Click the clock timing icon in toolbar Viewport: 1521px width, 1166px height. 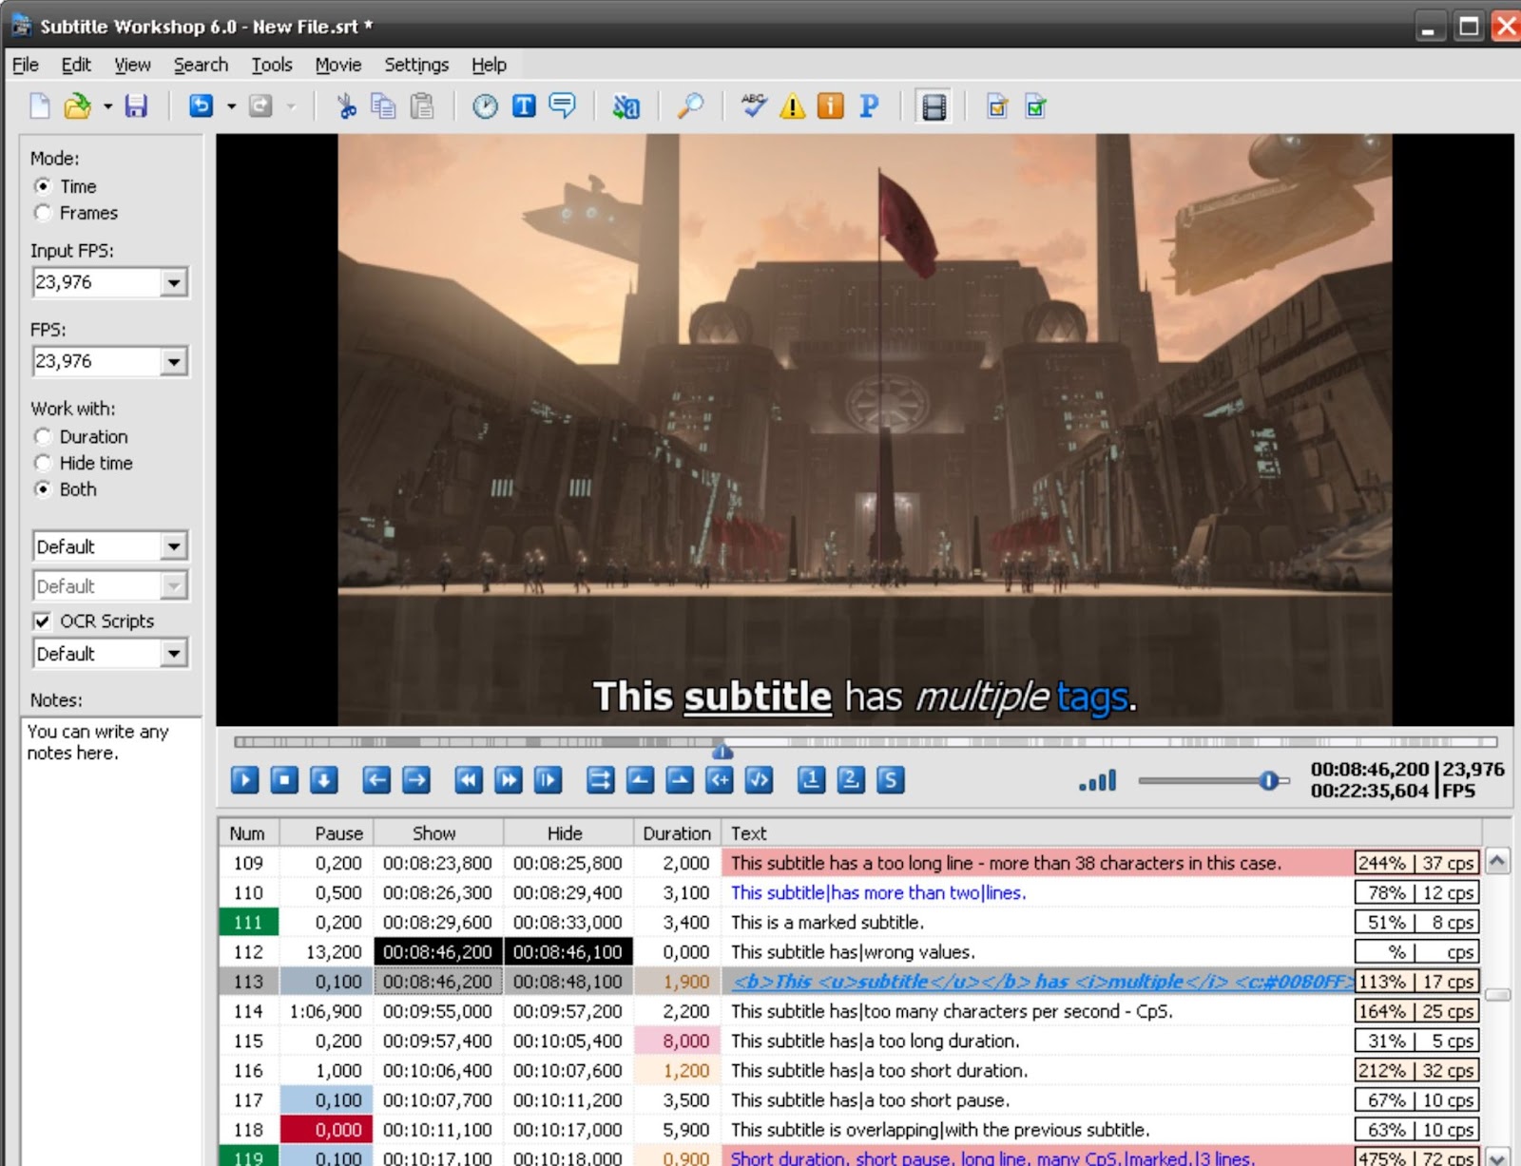pyautogui.click(x=485, y=106)
